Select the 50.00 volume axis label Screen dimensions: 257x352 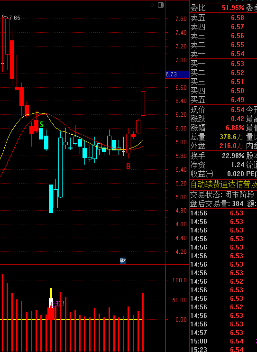pyautogui.click(x=180, y=300)
